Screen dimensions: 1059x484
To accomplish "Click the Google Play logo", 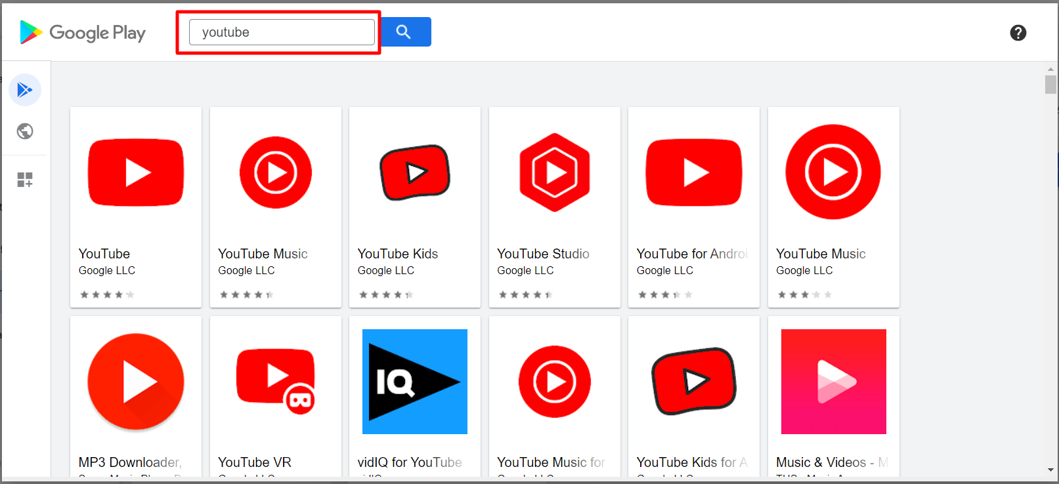I will coord(83,32).
